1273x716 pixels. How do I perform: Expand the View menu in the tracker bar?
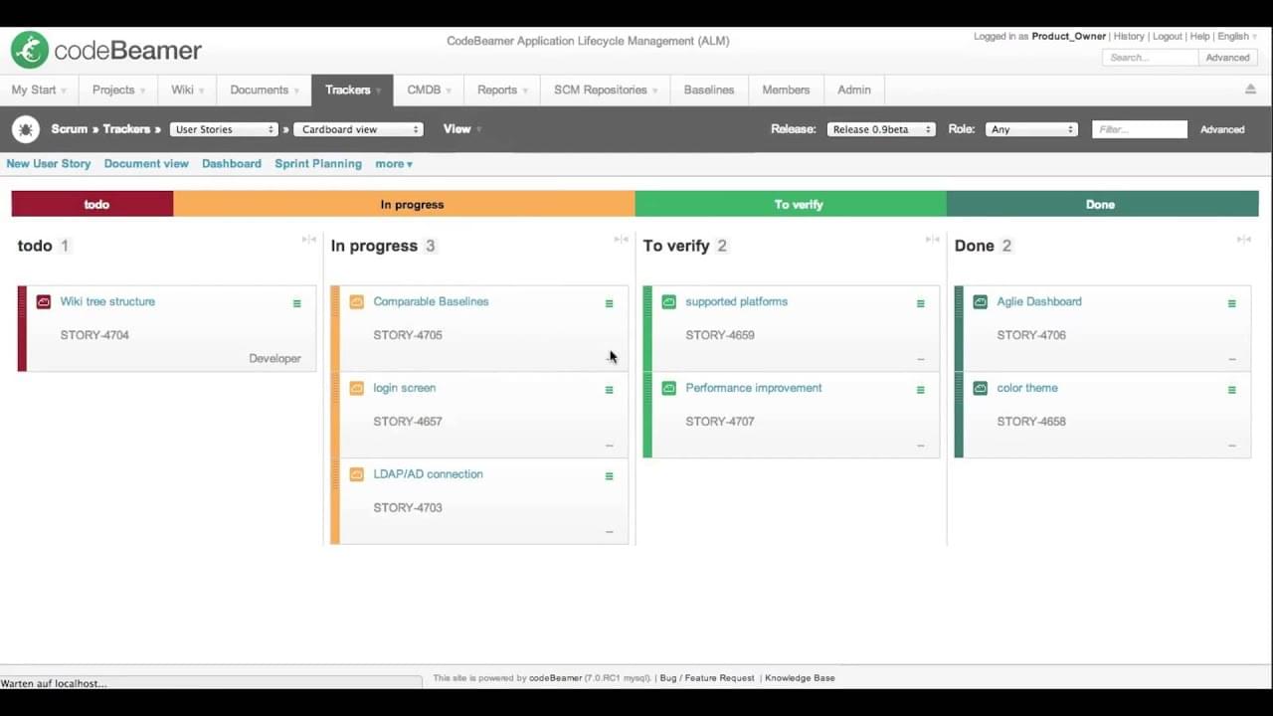(462, 129)
